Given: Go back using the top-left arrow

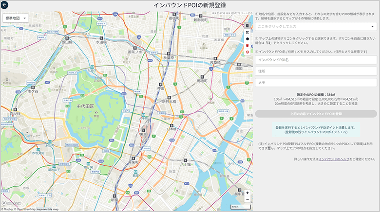Looking at the screenshot, I should click(x=5, y=5).
